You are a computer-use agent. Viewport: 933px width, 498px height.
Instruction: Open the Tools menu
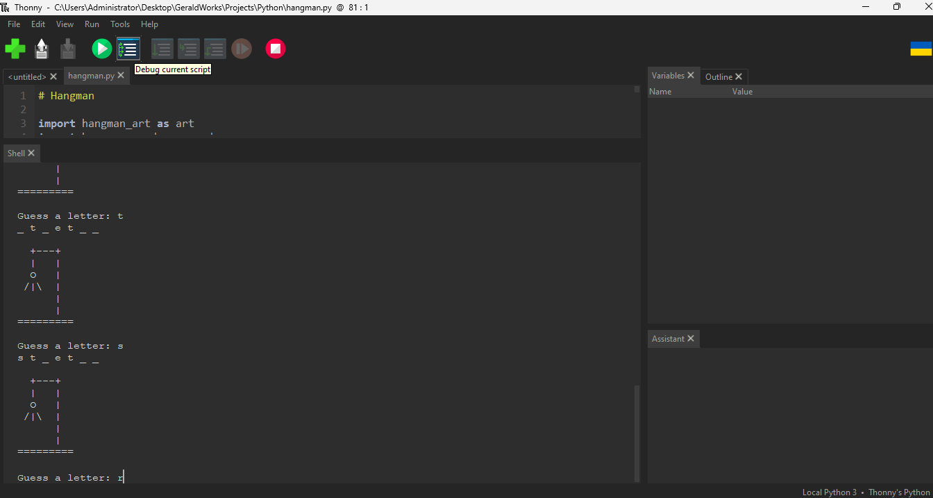click(x=120, y=24)
